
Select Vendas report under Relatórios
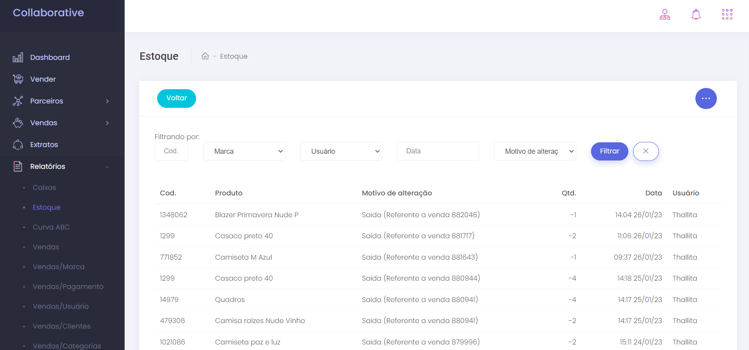tap(46, 247)
